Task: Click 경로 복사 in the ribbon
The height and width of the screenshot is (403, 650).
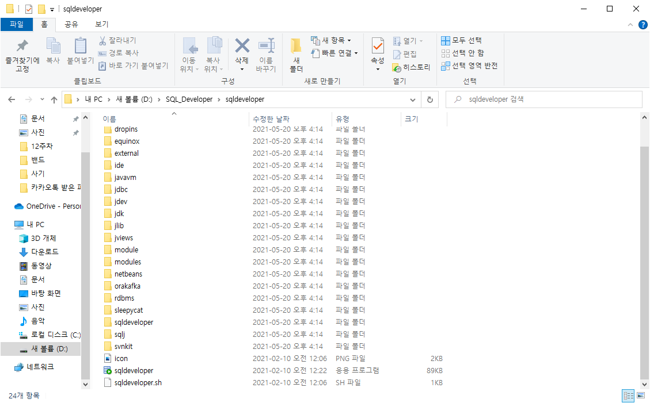Action: click(x=118, y=53)
